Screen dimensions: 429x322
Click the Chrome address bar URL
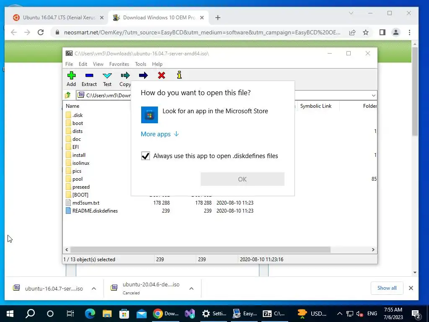202,32
